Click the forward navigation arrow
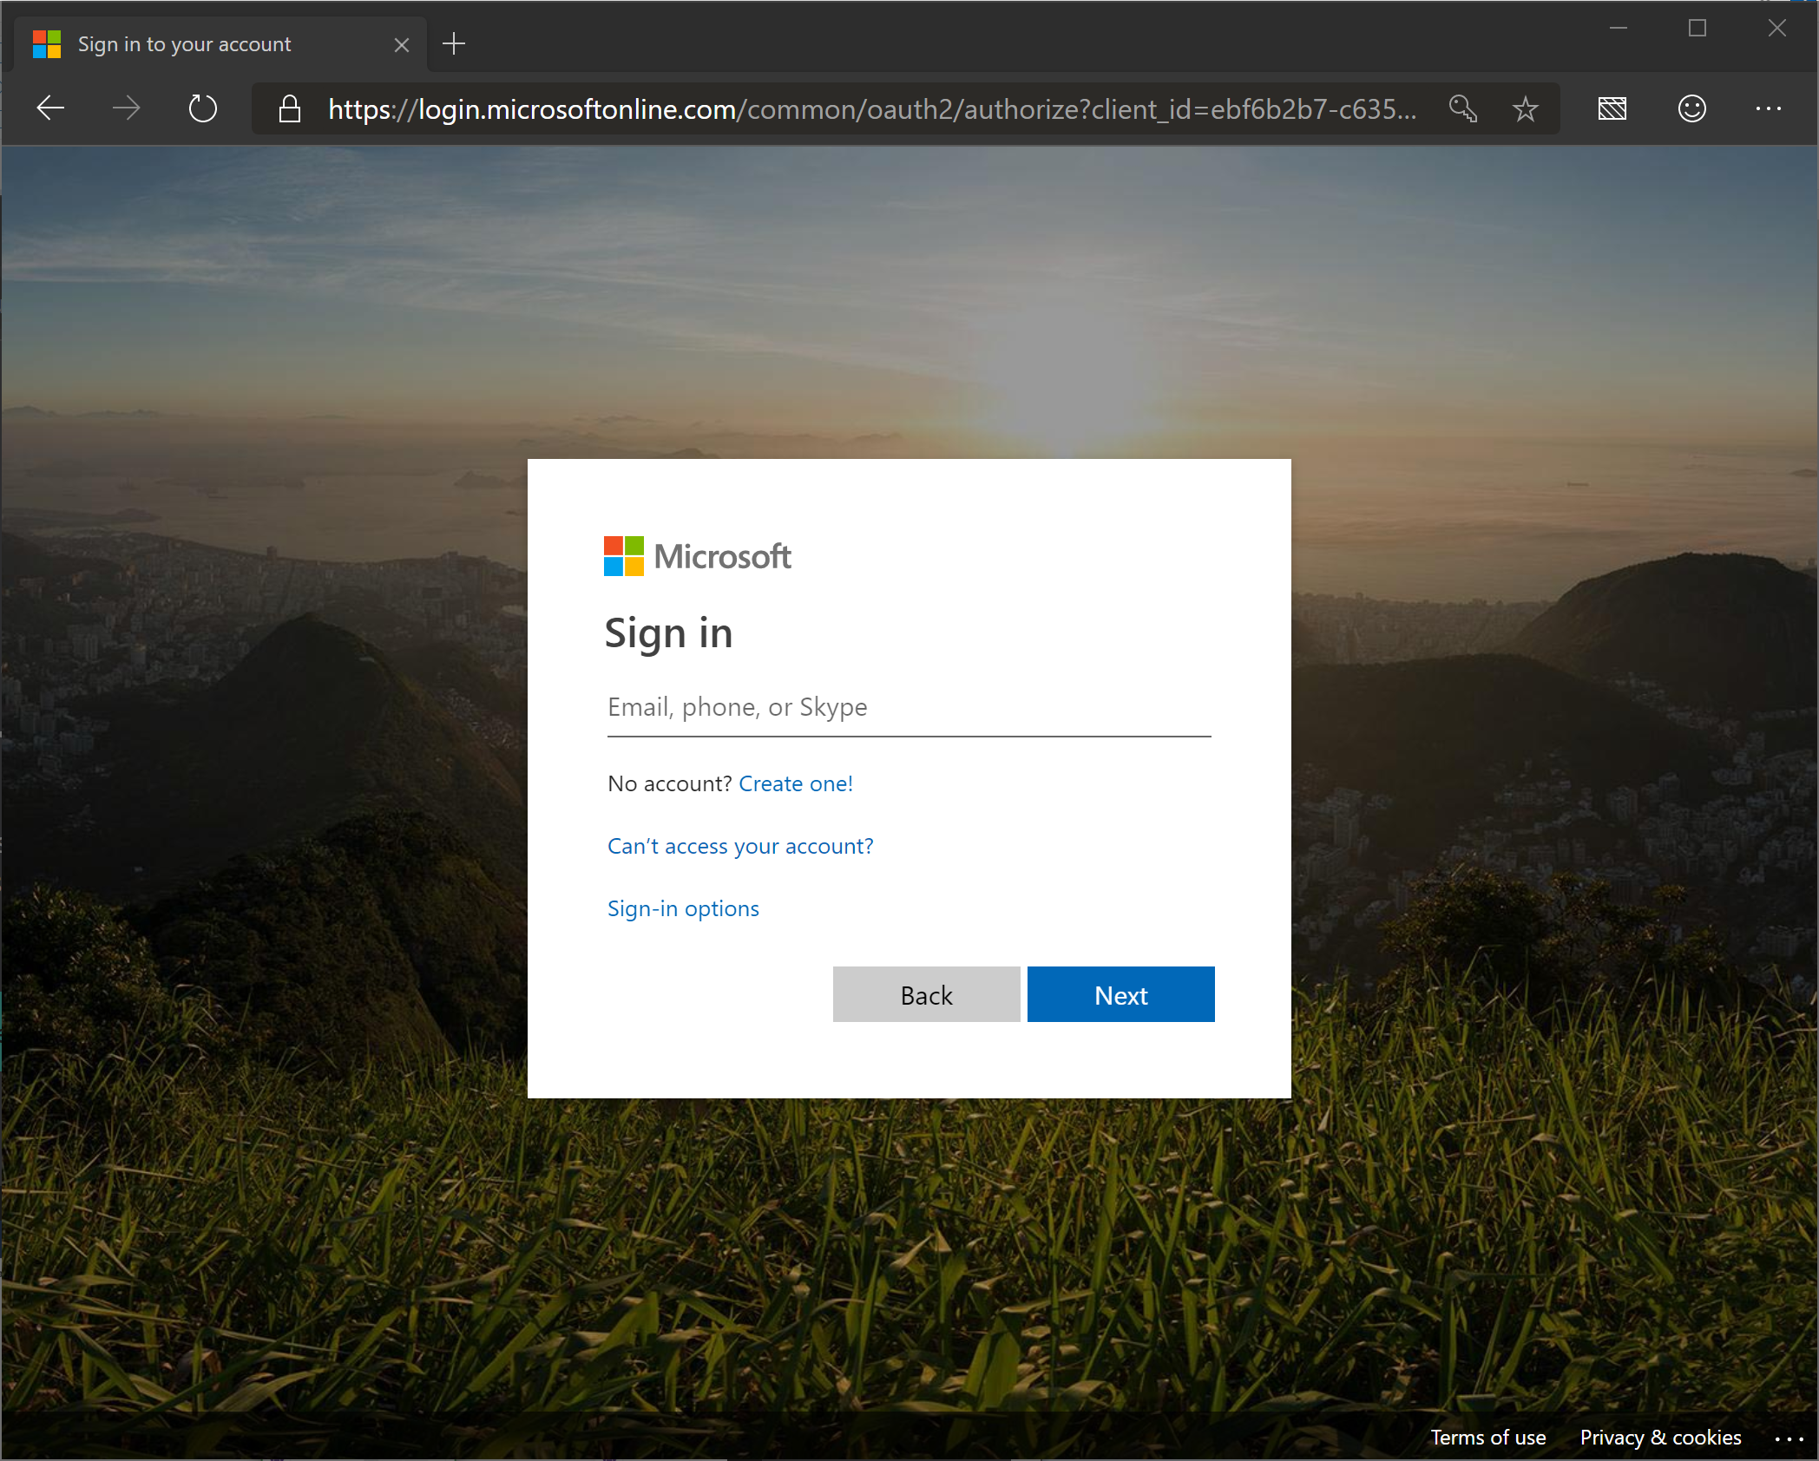 pyautogui.click(x=127, y=108)
